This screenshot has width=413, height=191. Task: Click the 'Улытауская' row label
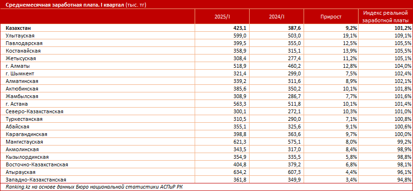20,36
